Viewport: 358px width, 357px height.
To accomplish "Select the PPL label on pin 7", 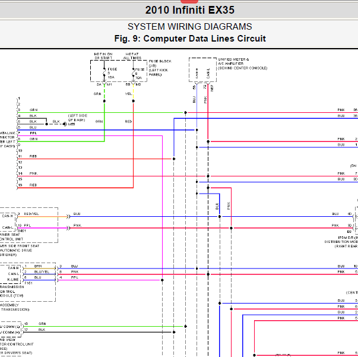I will tap(33, 133).
